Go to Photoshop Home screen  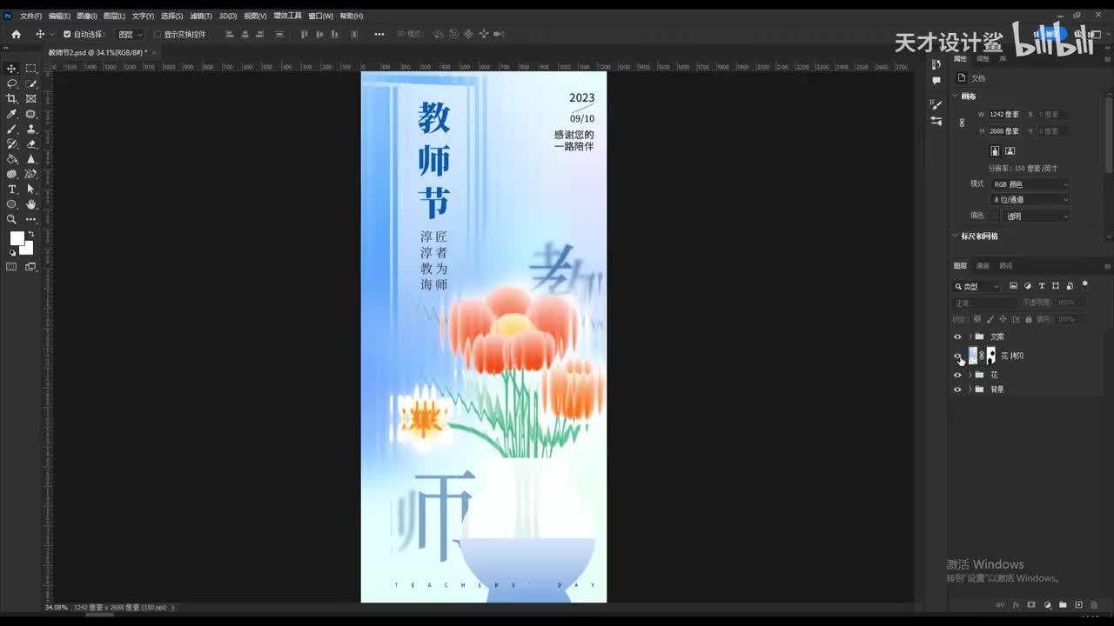click(x=16, y=34)
